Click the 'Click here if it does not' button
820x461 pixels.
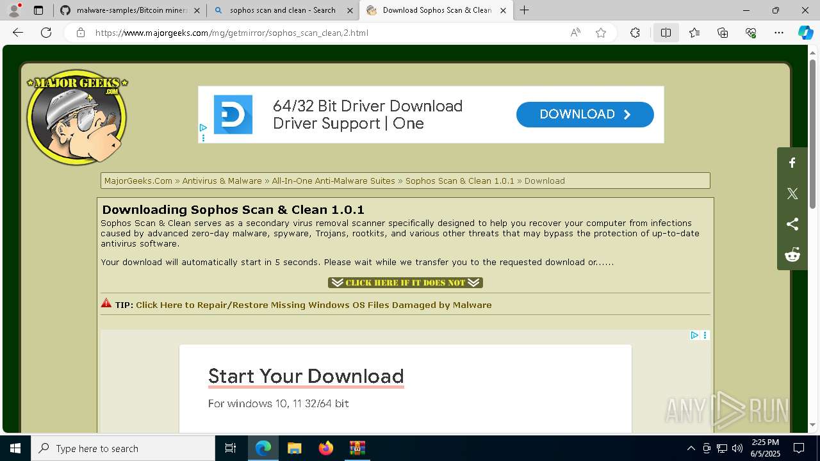(x=406, y=282)
